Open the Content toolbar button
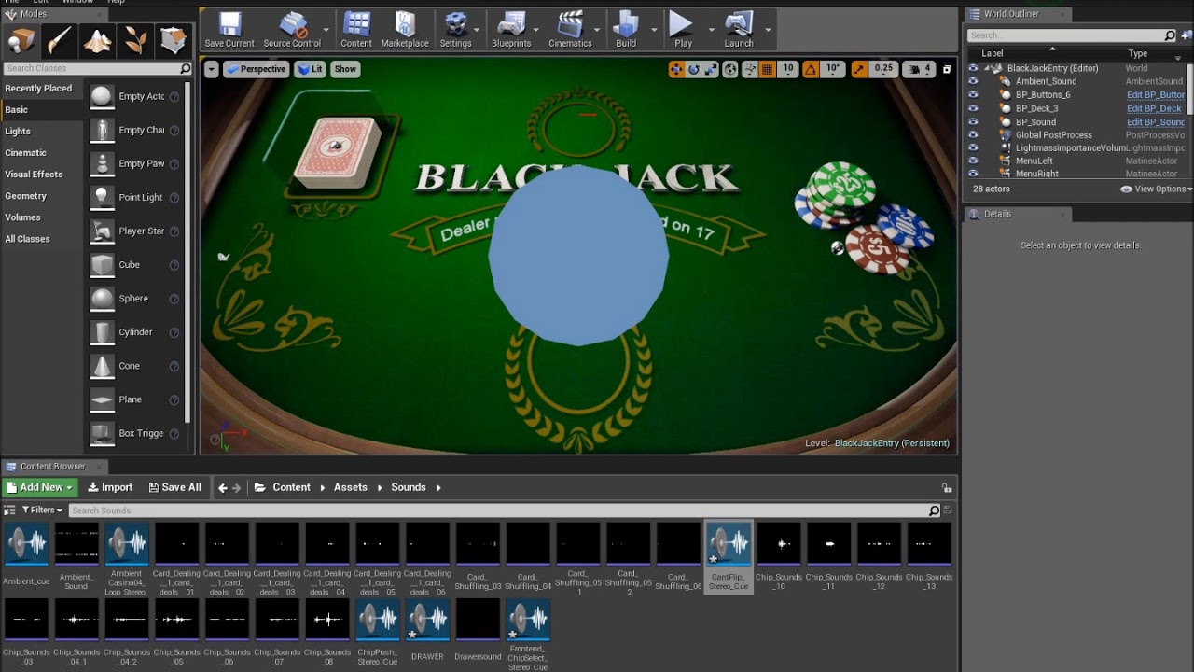This screenshot has height=672, width=1194. 356,30
